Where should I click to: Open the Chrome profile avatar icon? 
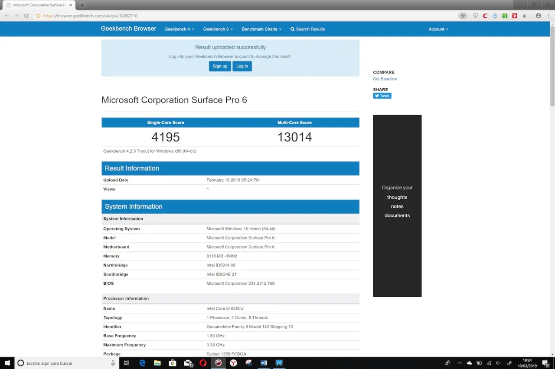(x=539, y=16)
